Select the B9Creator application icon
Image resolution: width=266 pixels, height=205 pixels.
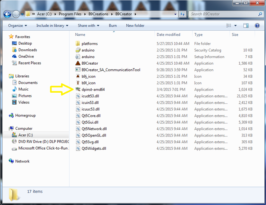78,63
